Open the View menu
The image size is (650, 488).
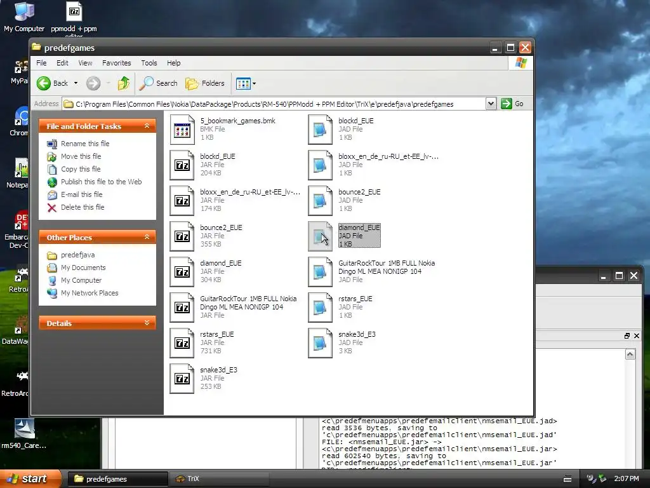(x=86, y=63)
